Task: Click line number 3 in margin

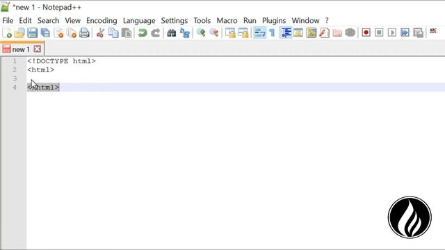Action: click(15, 78)
